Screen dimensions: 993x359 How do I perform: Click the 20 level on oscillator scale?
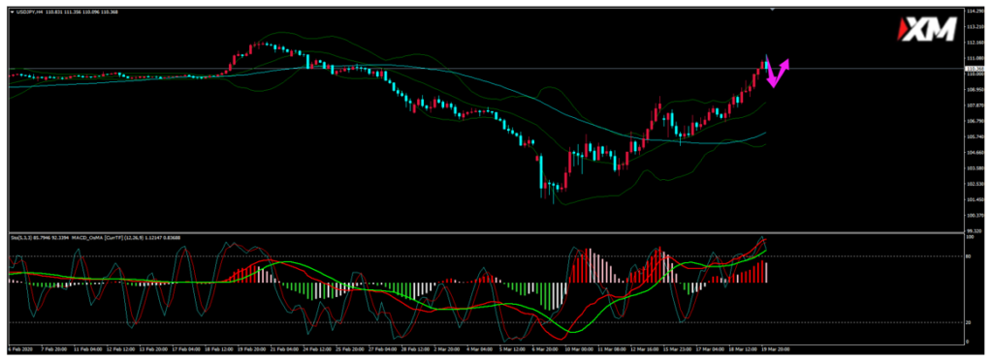969,322
